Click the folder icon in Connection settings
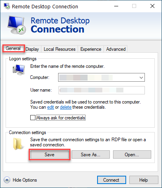The height and width of the screenshot is (188, 162). 18,144
